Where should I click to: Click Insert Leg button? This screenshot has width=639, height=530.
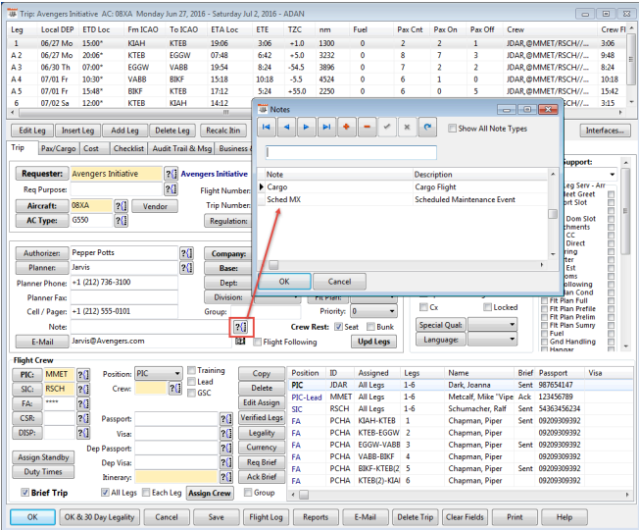coord(77,131)
